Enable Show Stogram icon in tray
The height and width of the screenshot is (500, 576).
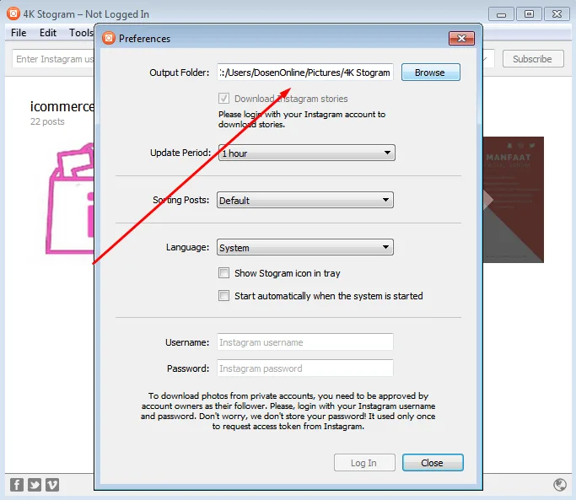coord(223,273)
